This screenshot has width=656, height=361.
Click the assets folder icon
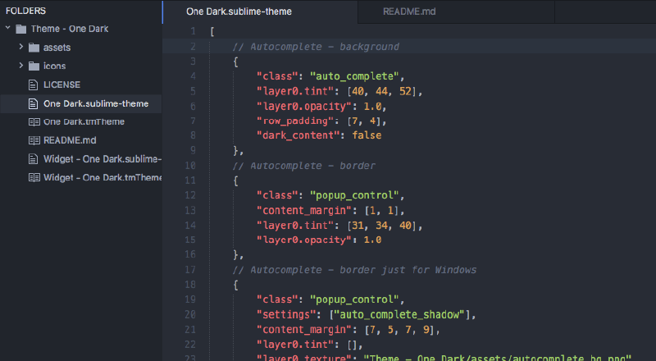click(34, 48)
